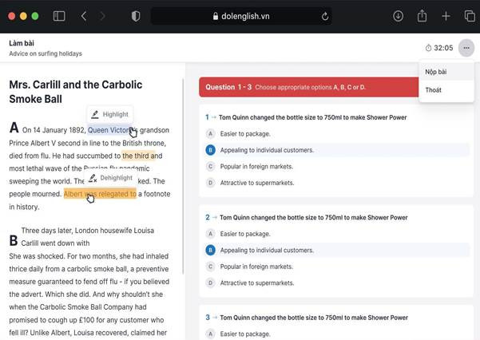
Task: Toggle the three-dot more options menu
Action: (x=466, y=48)
